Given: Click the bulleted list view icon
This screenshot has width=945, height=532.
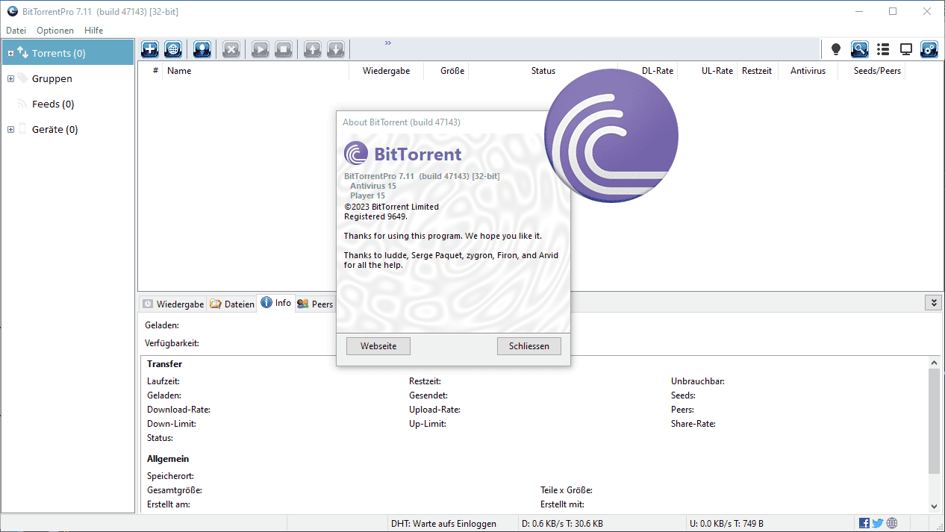Looking at the screenshot, I should pos(883,49).
